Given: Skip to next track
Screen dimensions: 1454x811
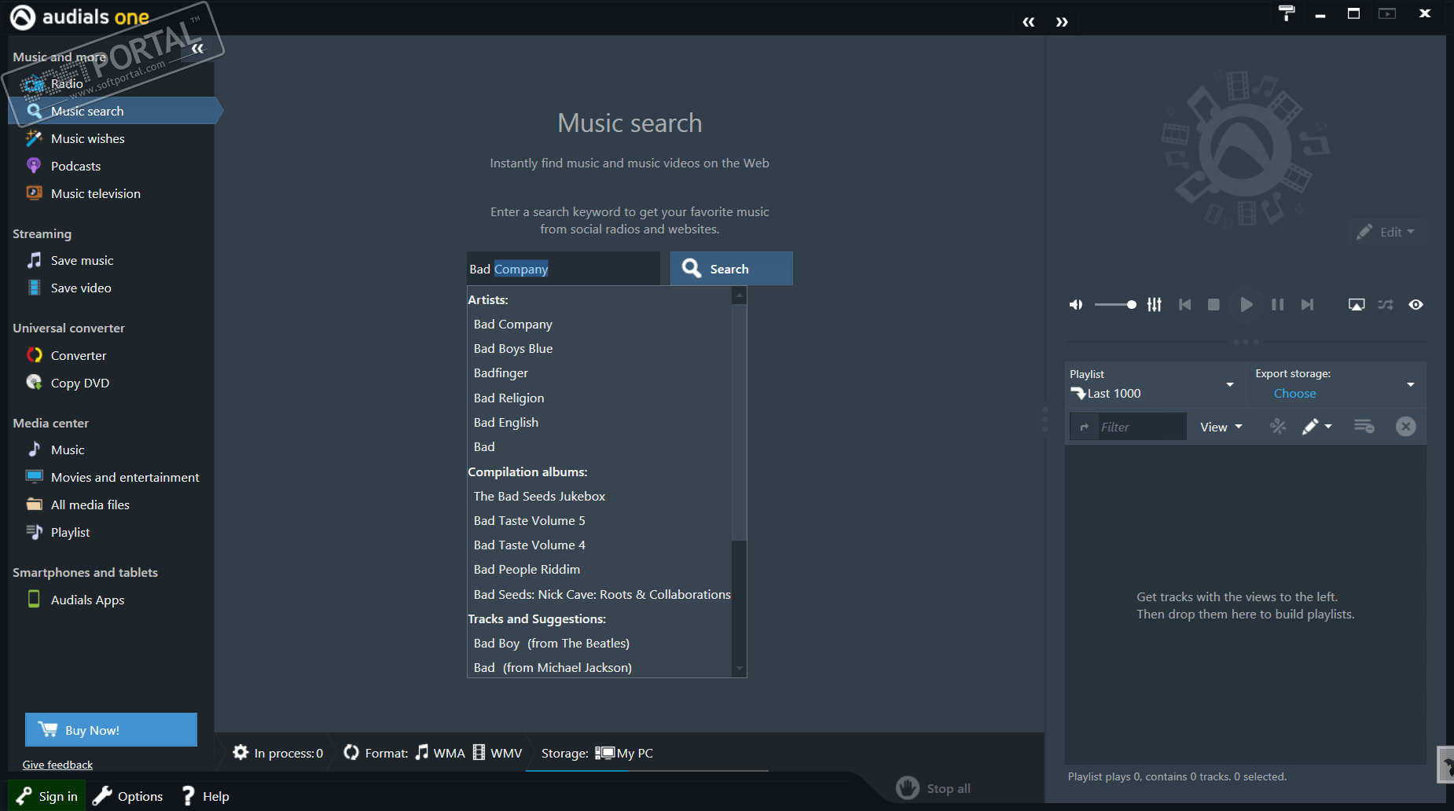Looking at the screenshot, I should click(x=1307, y=304).
